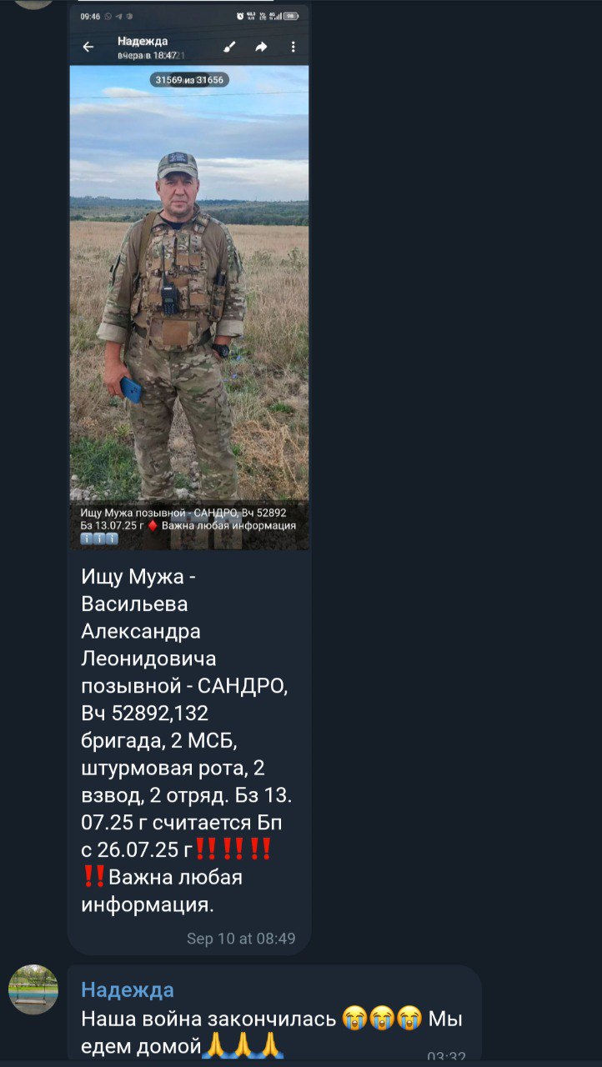This screenshot has width=602, height=1067.
Task: Click the battery indicator in status bar
Action: point(291,16)
